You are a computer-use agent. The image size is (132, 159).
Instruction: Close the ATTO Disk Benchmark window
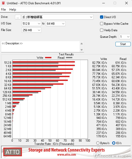(x=126, y=3)
